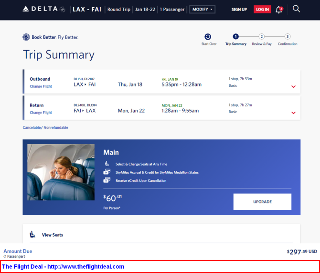Image resolution: width=320 pixels, height=273 pixels.
Task: Click the Mon, Jan 22 return date
Action: pyautogui.click(x=131, y=111)
